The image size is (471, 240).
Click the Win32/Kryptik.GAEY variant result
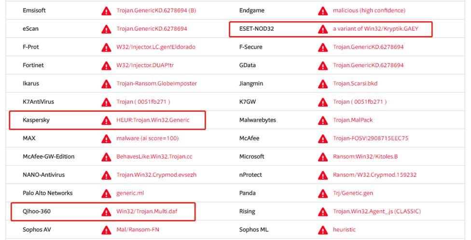pyautogui.click(x=375, y=29)
